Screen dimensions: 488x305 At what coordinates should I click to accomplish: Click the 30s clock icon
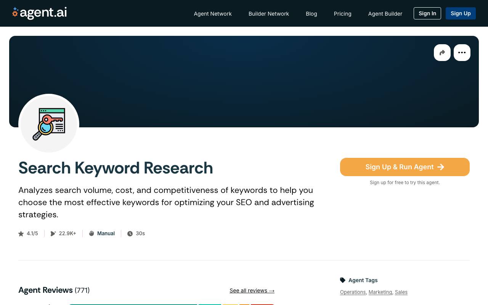[x=130, y=234]
